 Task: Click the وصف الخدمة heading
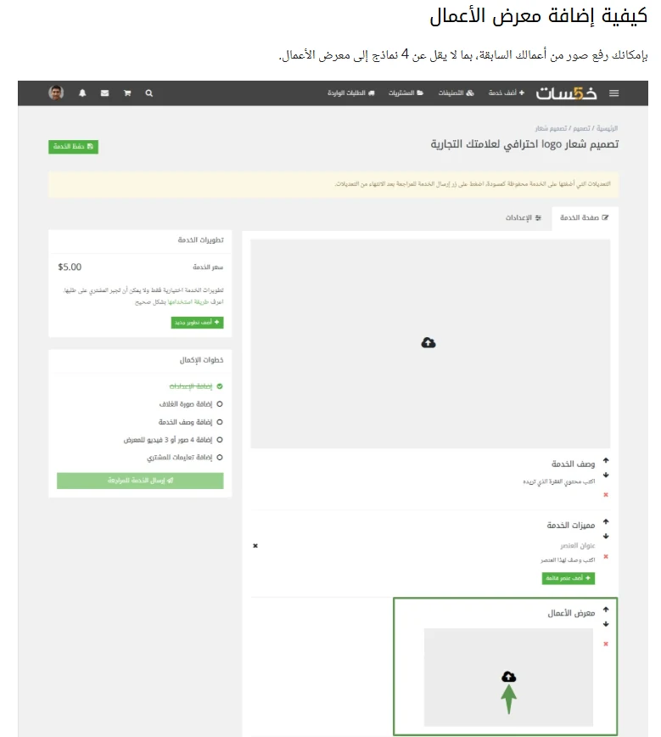point(573,464)
